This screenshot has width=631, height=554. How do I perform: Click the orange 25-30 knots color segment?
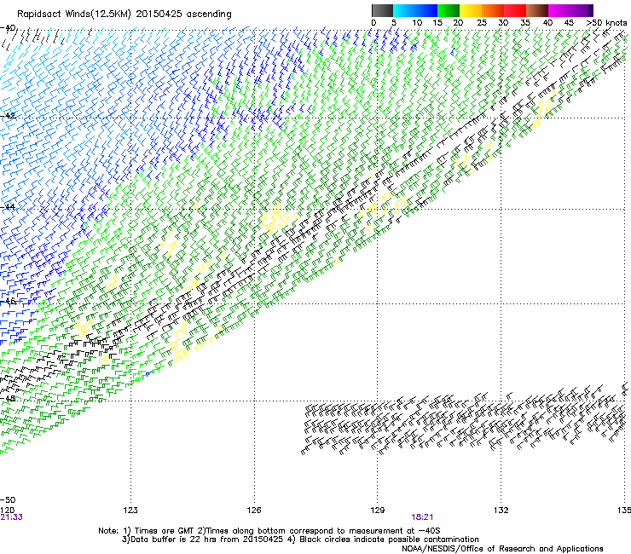[493, 10]
